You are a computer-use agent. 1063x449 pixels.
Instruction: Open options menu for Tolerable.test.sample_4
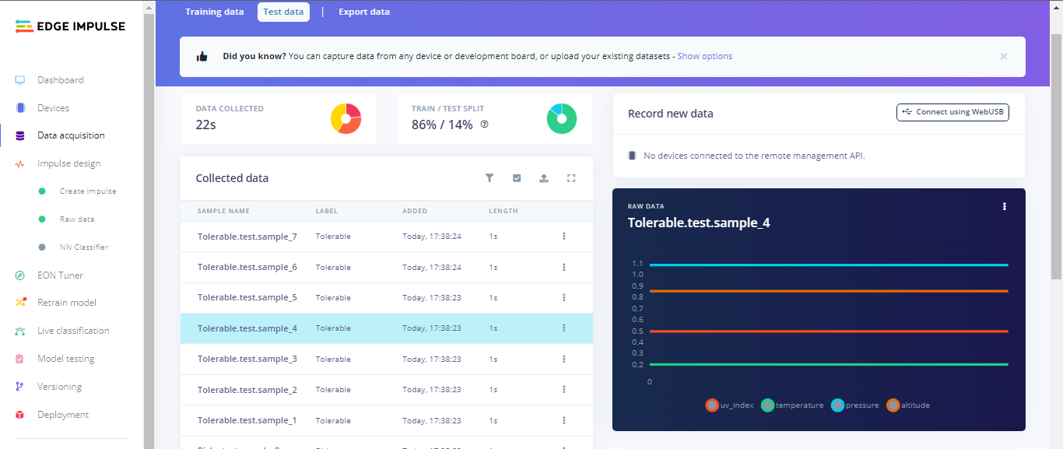click(564, 328)
